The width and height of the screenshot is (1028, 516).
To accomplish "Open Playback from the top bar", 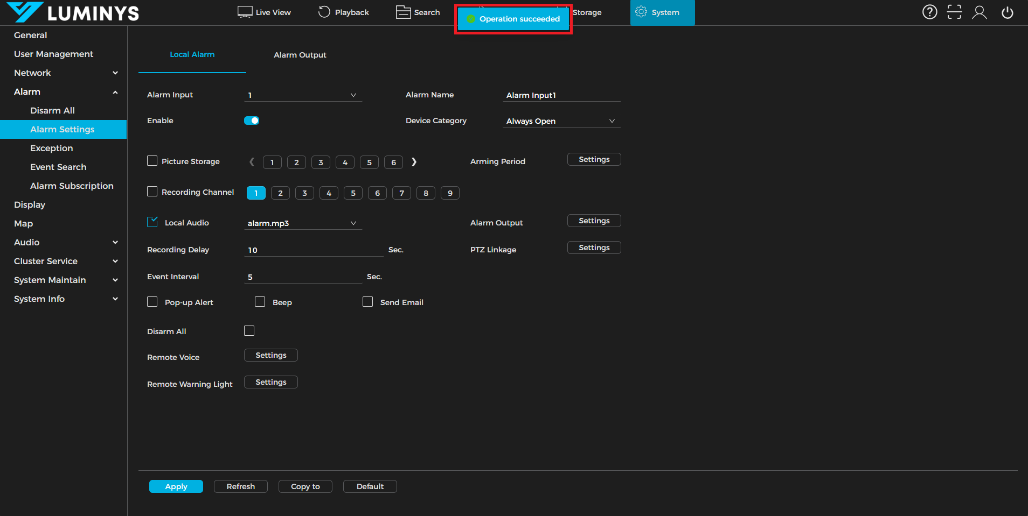I will pos(344,12).
